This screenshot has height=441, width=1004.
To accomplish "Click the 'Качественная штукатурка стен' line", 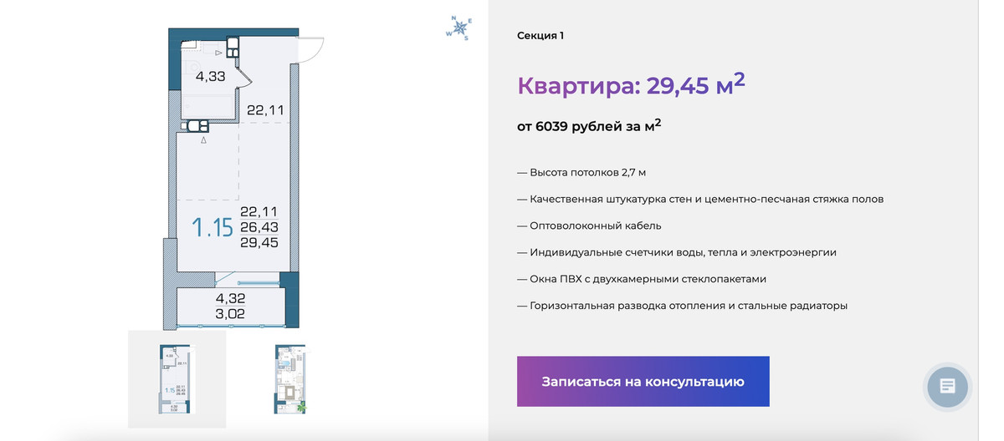I will (700, 199).
